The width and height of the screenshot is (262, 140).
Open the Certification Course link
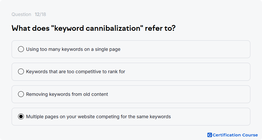(x=233, y=135)
